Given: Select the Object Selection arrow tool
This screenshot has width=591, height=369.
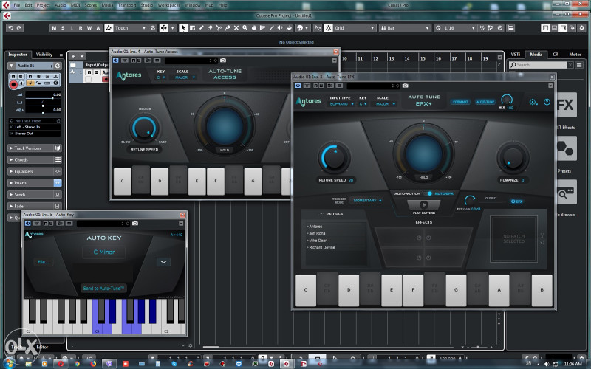Looking at the screenshot, I should (x=183, y=28).
